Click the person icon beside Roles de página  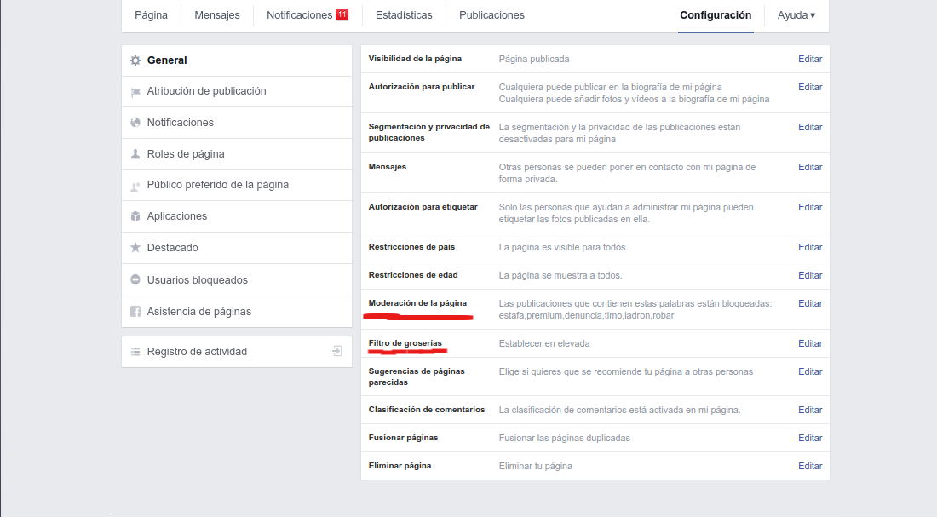[135, 153]
